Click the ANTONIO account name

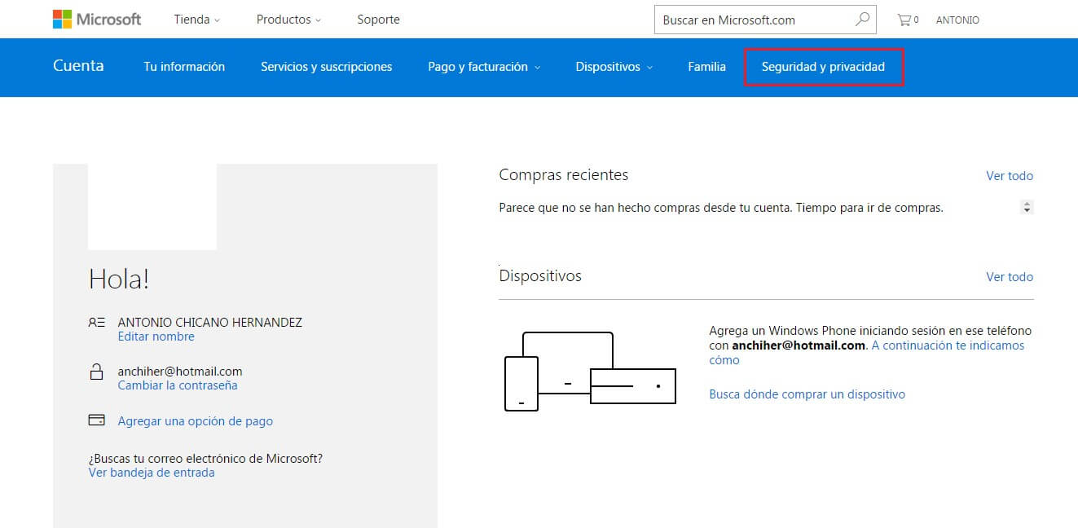pos(957,20)
